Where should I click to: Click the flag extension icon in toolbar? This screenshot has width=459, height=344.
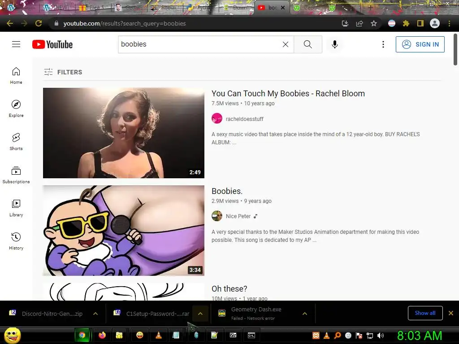pos(391,23)
